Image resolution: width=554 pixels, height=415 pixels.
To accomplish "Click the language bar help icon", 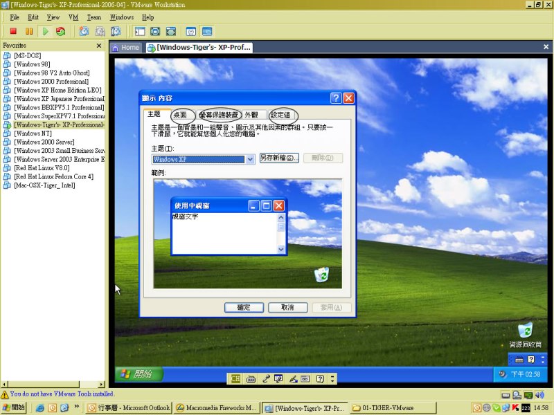I will 320,379.
